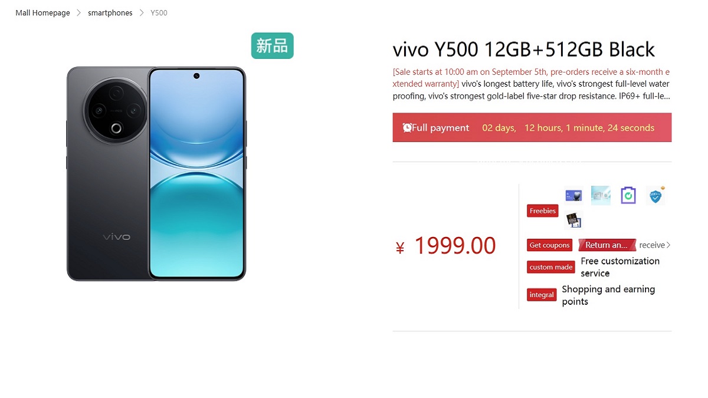Click the yen currency symbol

(x=400, y=248)
